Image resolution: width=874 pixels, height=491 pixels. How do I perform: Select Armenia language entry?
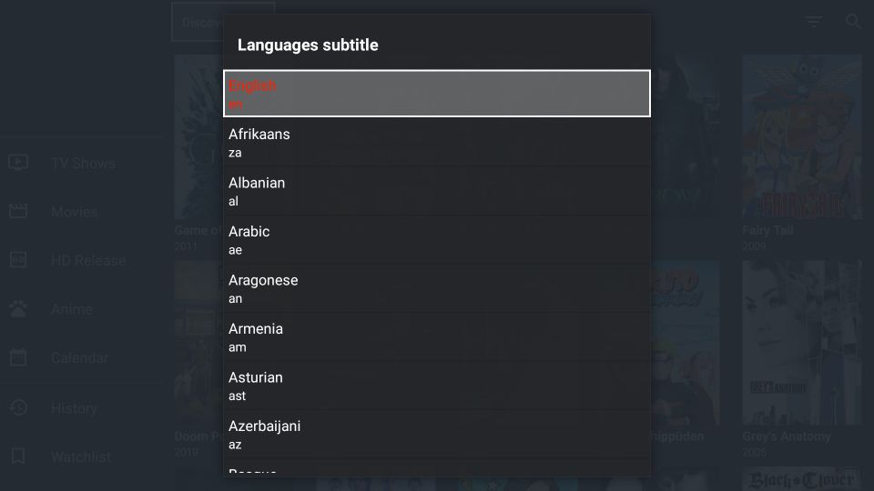tap(436, 337)
